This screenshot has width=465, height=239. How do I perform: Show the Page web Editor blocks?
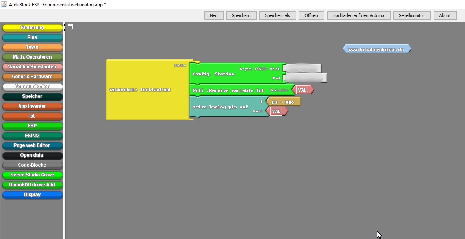pyautogui.click(x=32, y=146)
